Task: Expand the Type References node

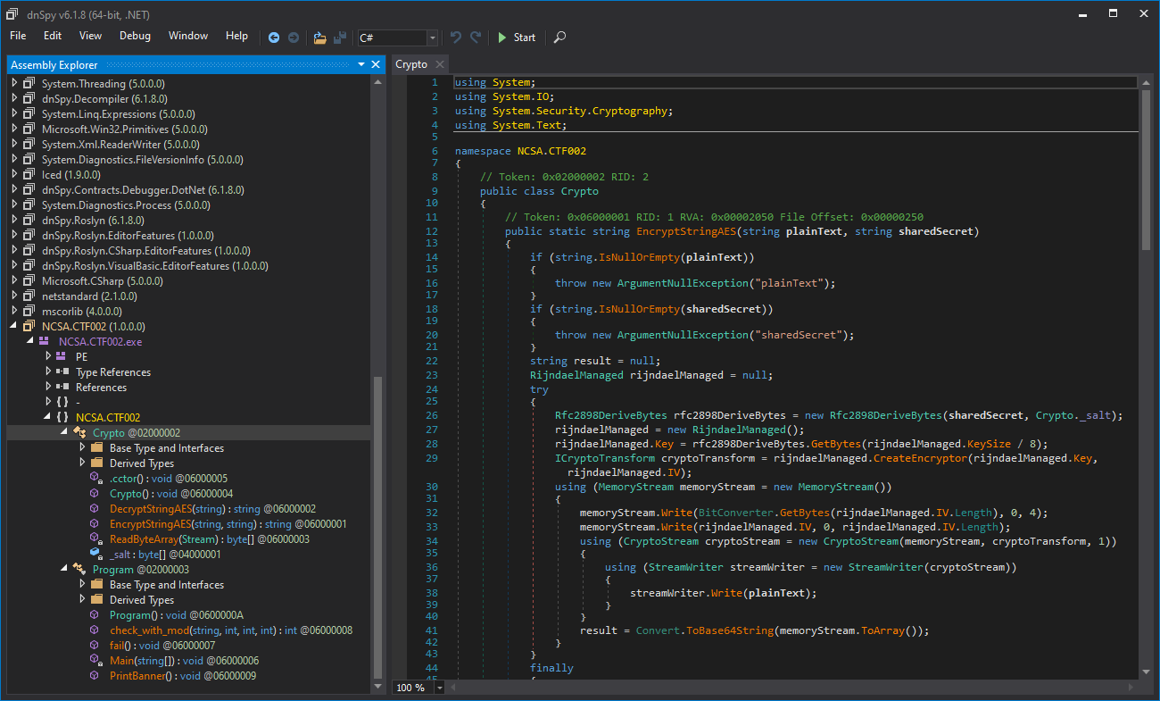Action: [48, 371]
